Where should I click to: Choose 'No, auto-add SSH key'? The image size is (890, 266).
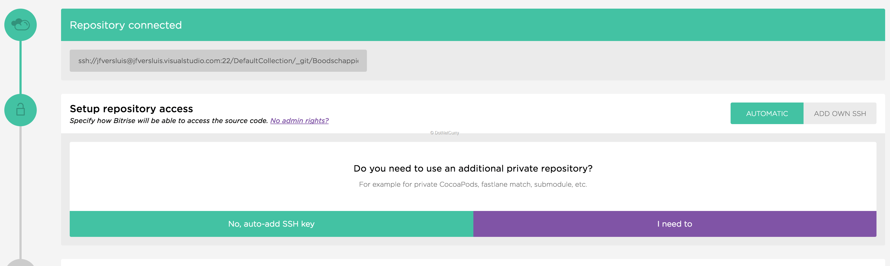tap(271, 224)
